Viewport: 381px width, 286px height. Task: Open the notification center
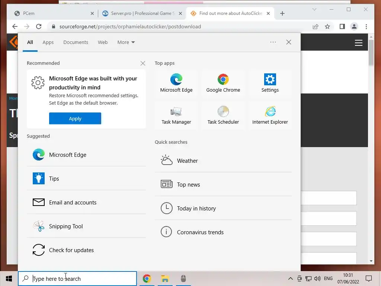click(369, 279)
